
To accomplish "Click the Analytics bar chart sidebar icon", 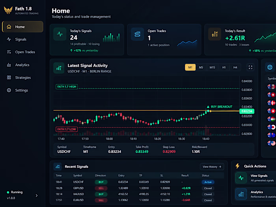I will (9, 65).
